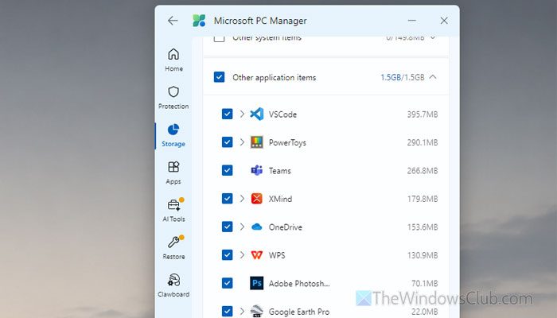Click the WPS app icon
The width and height of the screenshot is (557, 318).
tap(257, 255)
